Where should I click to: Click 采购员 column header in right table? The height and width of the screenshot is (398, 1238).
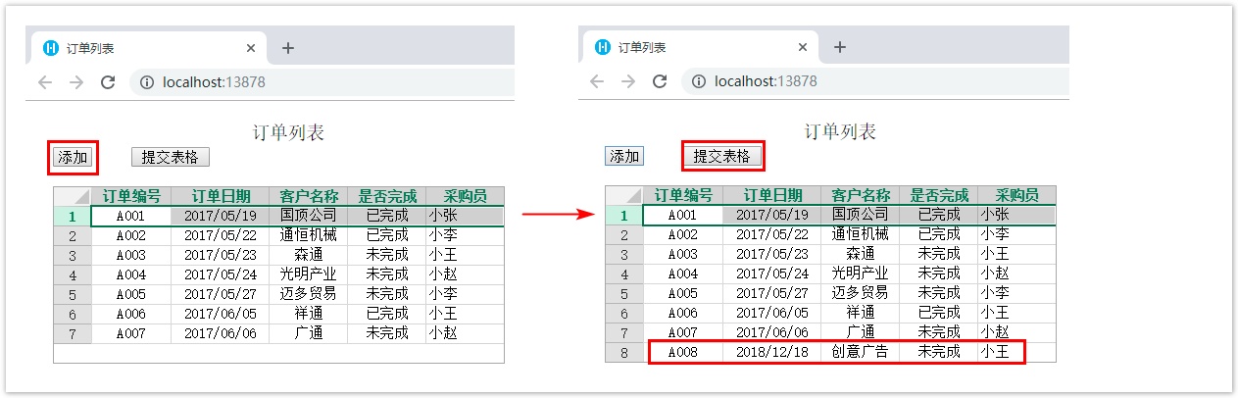coord(1016,195)
